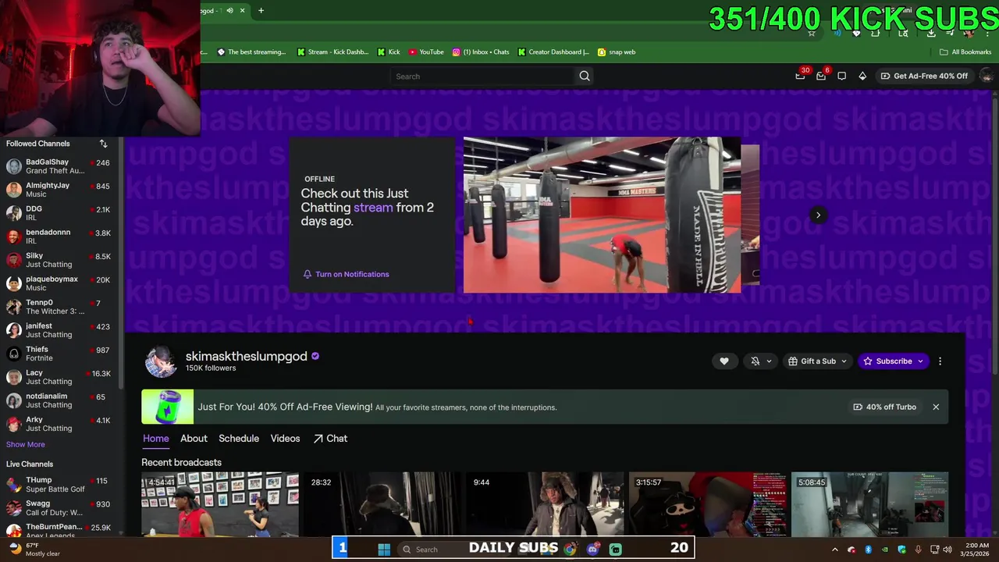The height and width of the screenshot is (562, 999).
Task: Open a new browser tab
Action: click(261, 10)
